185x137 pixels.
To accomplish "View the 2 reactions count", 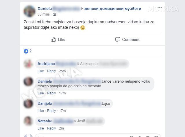I will [x=30, y=51].
